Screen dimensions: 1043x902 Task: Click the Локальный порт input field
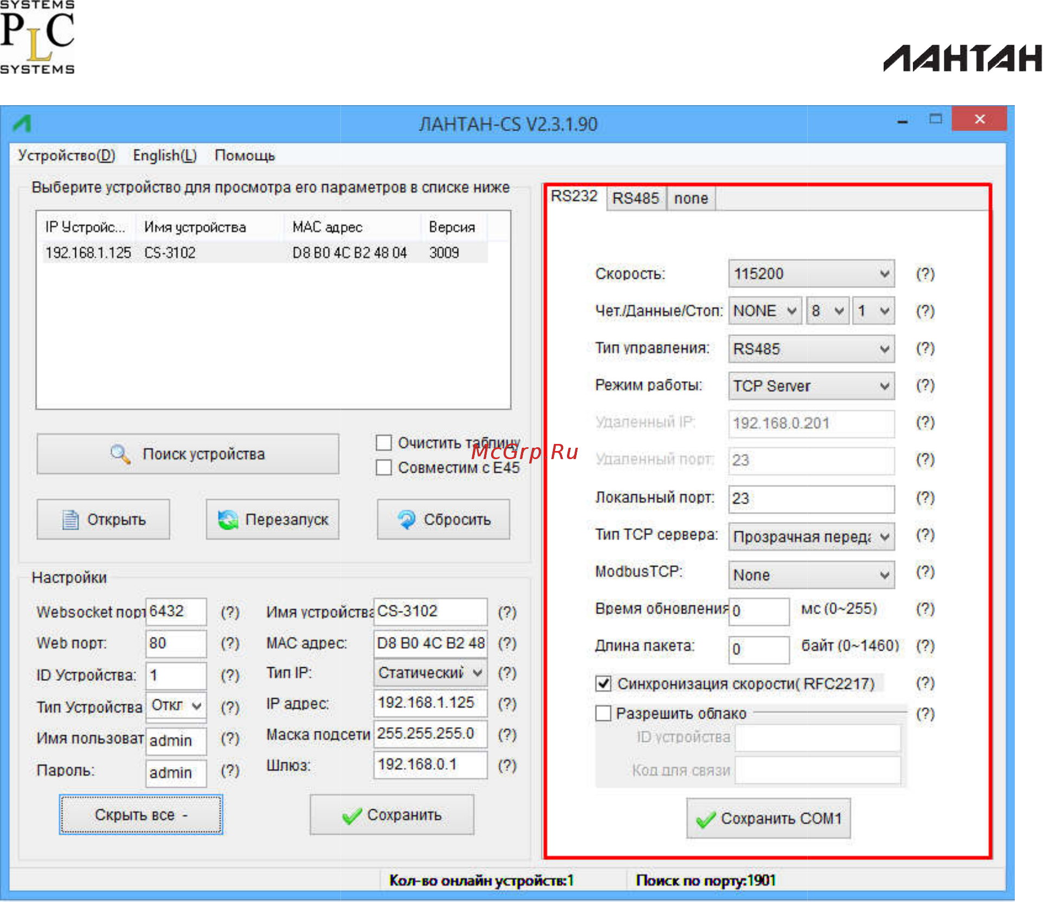(812, 499)
